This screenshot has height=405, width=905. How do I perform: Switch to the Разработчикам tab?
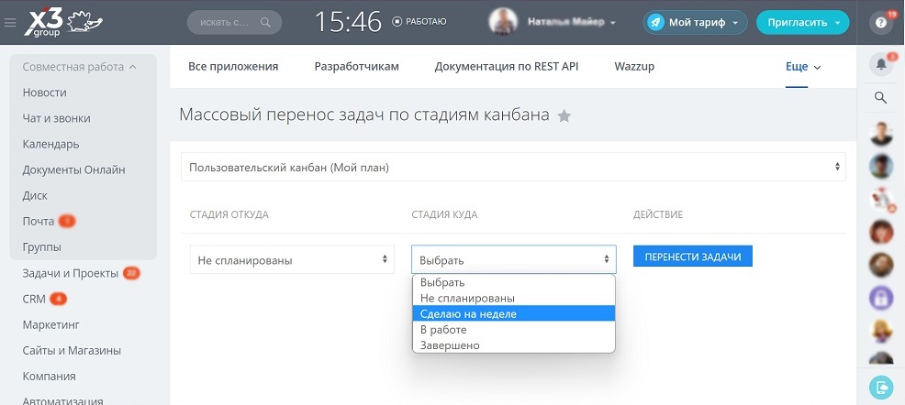click(x=357, y=66)
